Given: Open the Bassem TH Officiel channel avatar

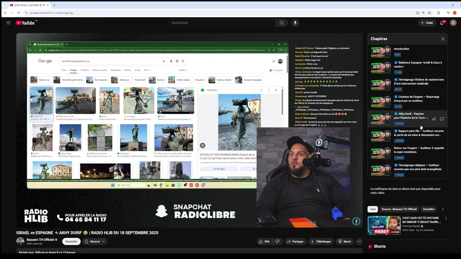Looking at the screenshot, I should click(x=20, y=241).
